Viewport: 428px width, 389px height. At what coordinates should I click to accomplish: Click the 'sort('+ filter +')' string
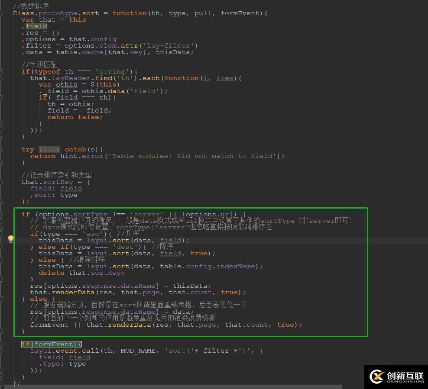pos(208,351)
